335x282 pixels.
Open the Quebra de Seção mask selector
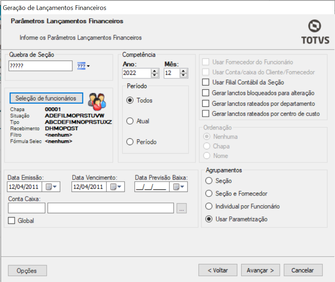[x=83, y=66]
